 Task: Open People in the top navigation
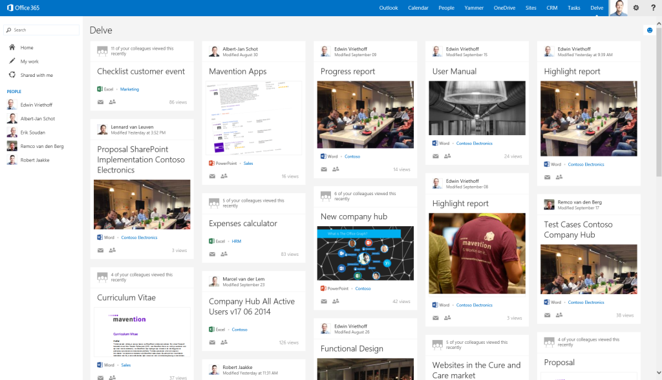point(446,8)
